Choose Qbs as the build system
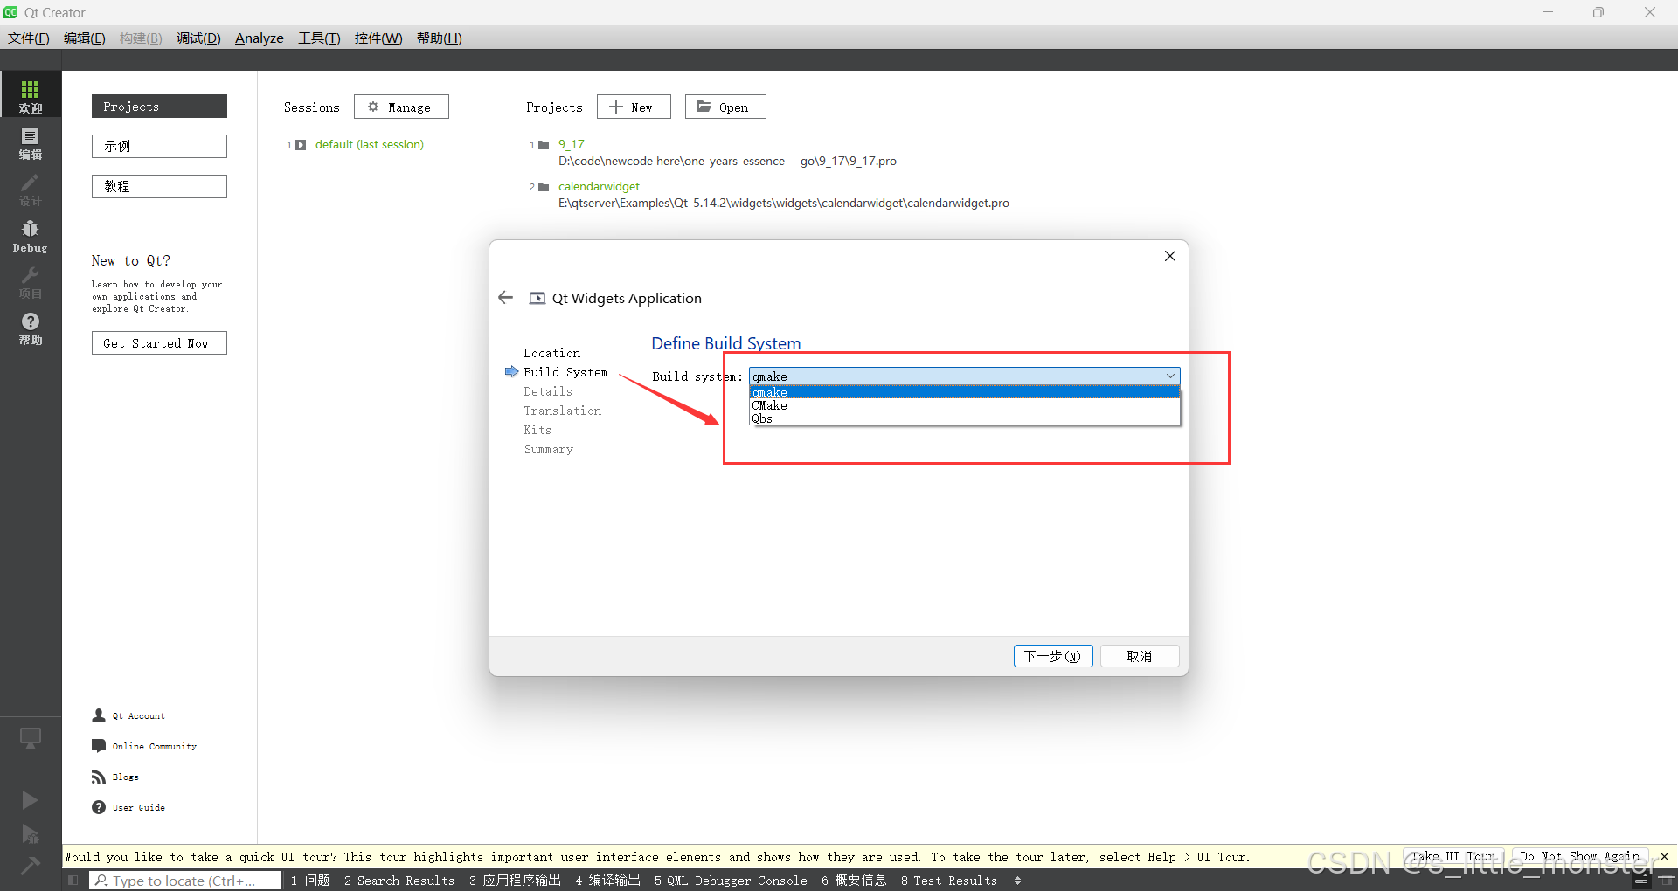 pyautogui.click(x=965, y=418)
